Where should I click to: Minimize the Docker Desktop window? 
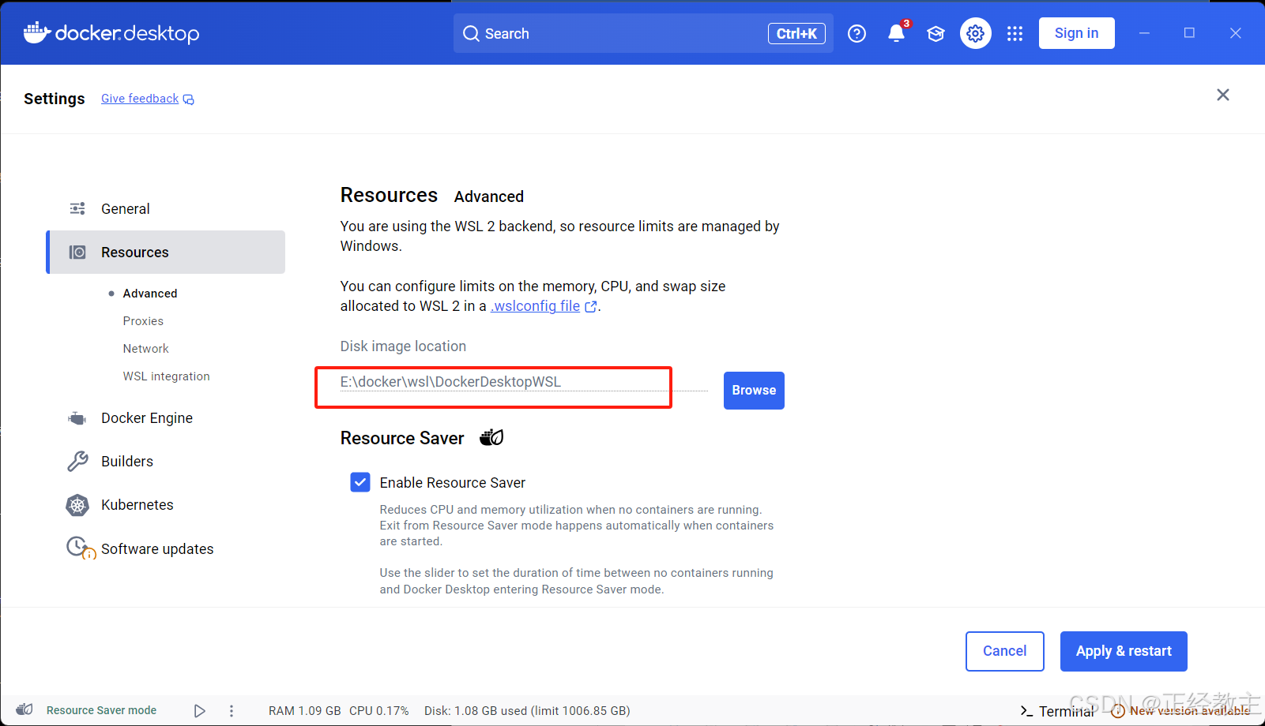[x=1144, y=33]
